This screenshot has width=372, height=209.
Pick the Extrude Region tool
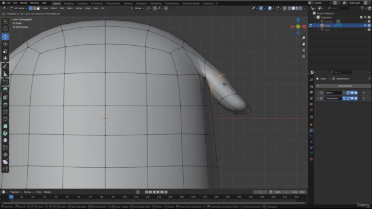(5, 90)
